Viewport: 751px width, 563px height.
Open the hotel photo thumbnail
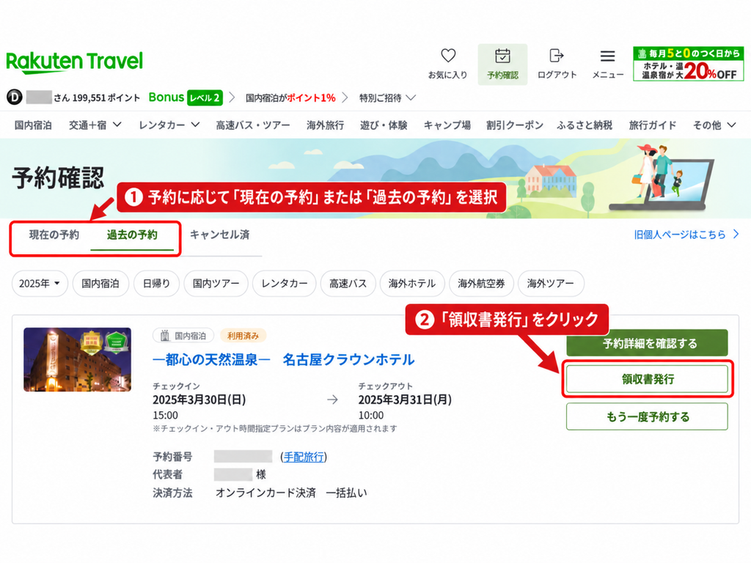pyautogui.click(x=77, y=359)
